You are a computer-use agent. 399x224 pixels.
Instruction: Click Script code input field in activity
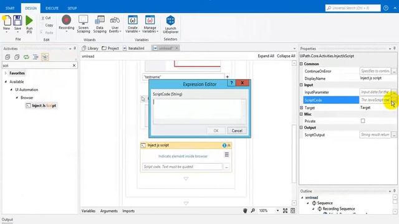(182, 167)
